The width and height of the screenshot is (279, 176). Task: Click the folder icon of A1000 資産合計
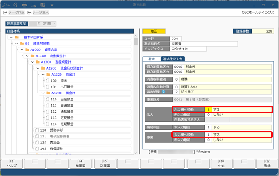27,50
